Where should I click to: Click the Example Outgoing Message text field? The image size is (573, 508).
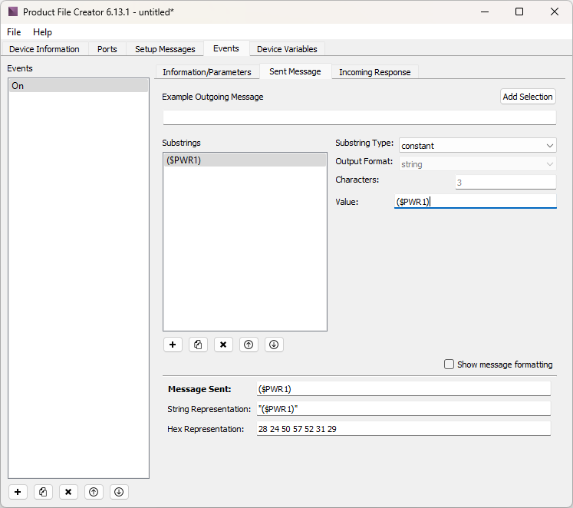coord(358,117)
